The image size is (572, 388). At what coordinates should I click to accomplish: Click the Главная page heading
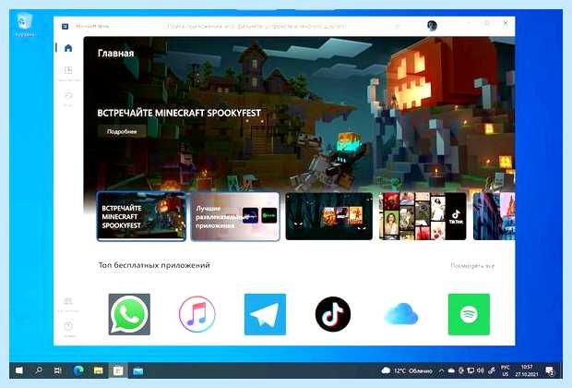pos(115,54)
